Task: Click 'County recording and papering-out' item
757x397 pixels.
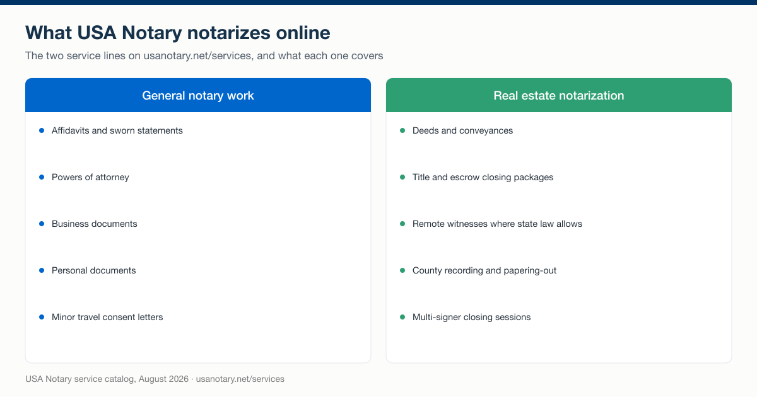Action: [484, 270]
